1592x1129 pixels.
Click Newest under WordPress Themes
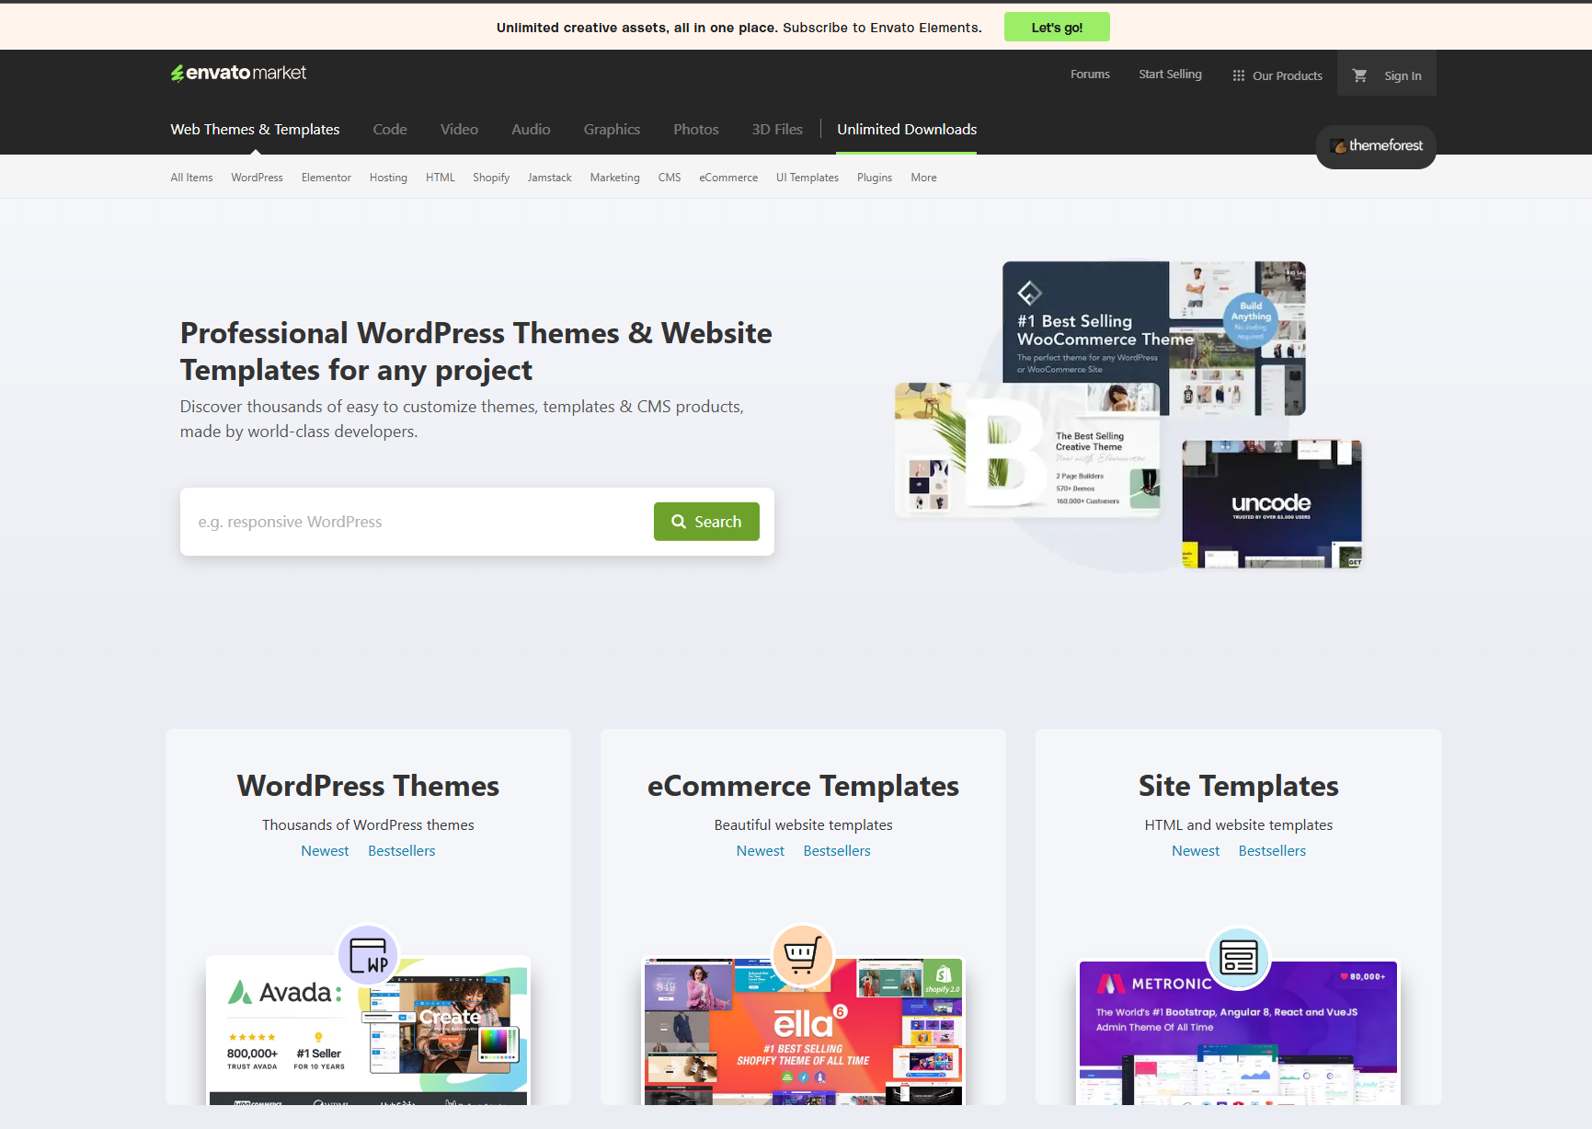tap(325, 851)
